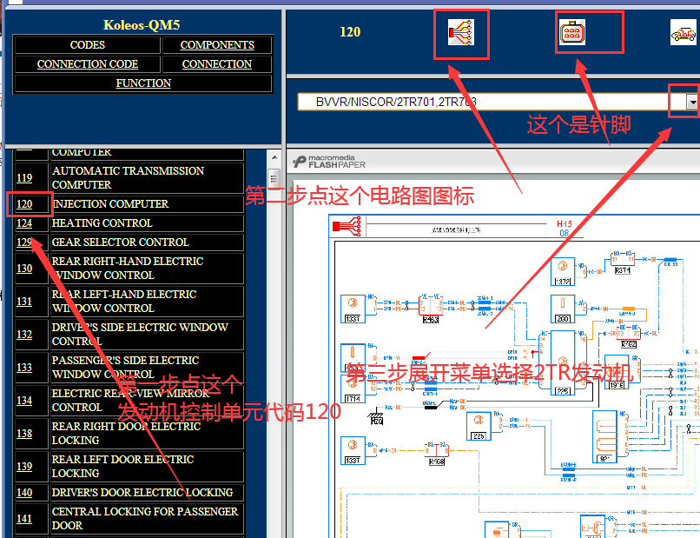Select PASSENGER'S SIDE ELECTRIC WINDOW CONTROL text
The height and width of the screenshot is (538, 700).
click(x=125, y=368)
